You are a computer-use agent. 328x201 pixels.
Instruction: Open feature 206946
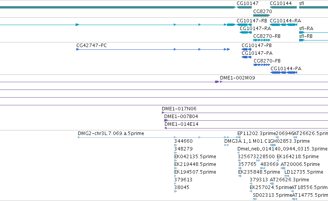pyautogui.click(x=285, y=133)
